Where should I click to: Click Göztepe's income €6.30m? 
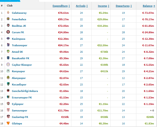coord(103,123)
